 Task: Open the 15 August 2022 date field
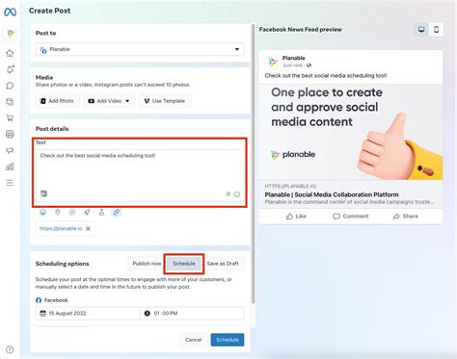[x=88, y=313]
